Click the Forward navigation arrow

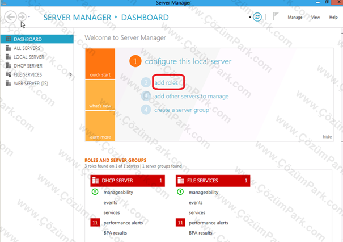(x=22, y=17)
